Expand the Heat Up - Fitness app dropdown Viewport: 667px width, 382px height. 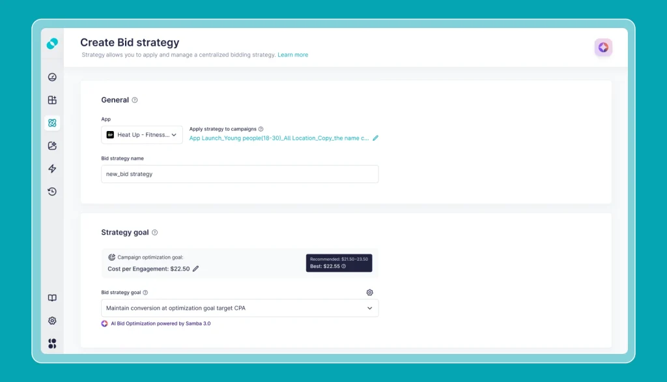(141, 134)
